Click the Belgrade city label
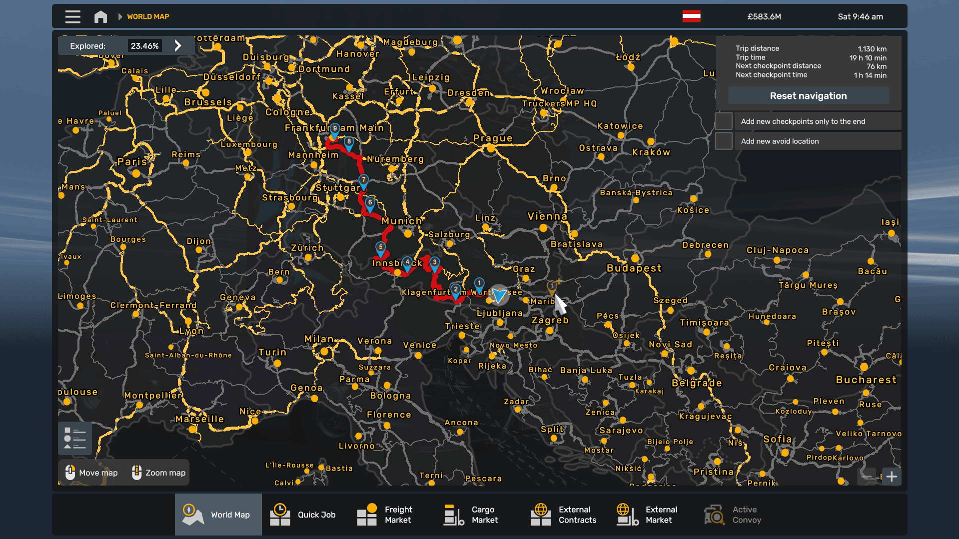This screenshot has height=539, width=959. coord(697,383)
